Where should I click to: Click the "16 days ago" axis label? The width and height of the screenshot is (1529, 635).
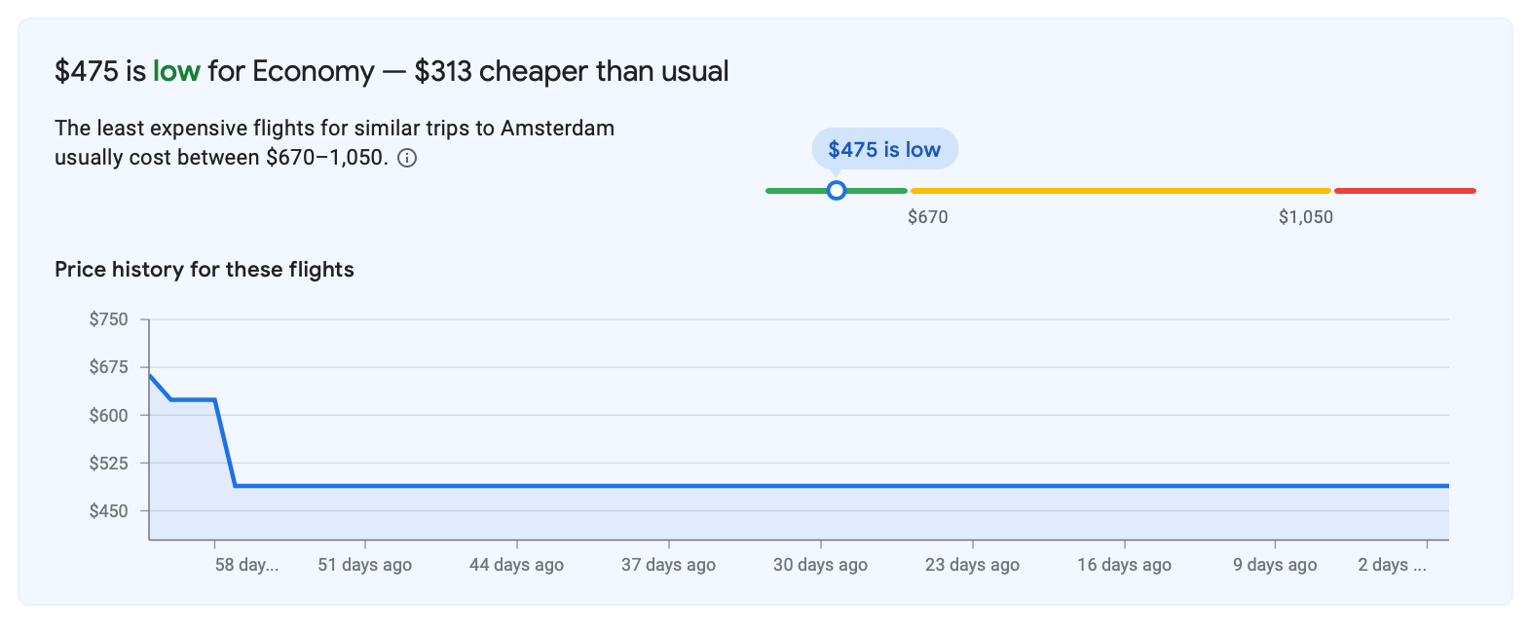1124,565
